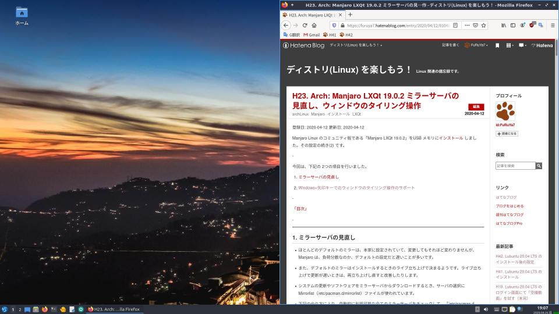Expand the Hatena services grid menu
This screenshot has height=314, width=559.
pos(510,45)
